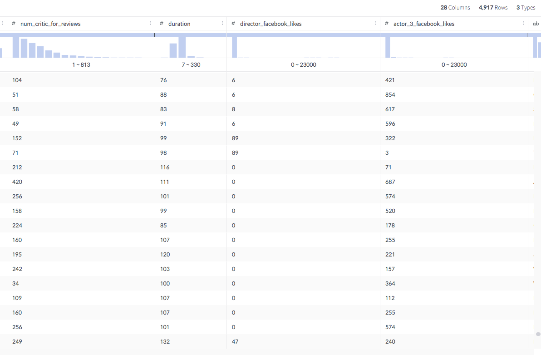Click the "28 Columns" stat in the header

click(x=454, y=7)
